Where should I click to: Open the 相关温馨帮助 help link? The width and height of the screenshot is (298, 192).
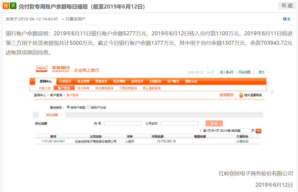(253, 95)
